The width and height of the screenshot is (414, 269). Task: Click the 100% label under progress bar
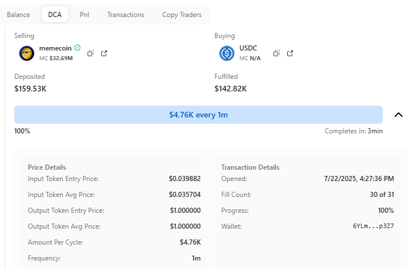[x=22, y=131]
